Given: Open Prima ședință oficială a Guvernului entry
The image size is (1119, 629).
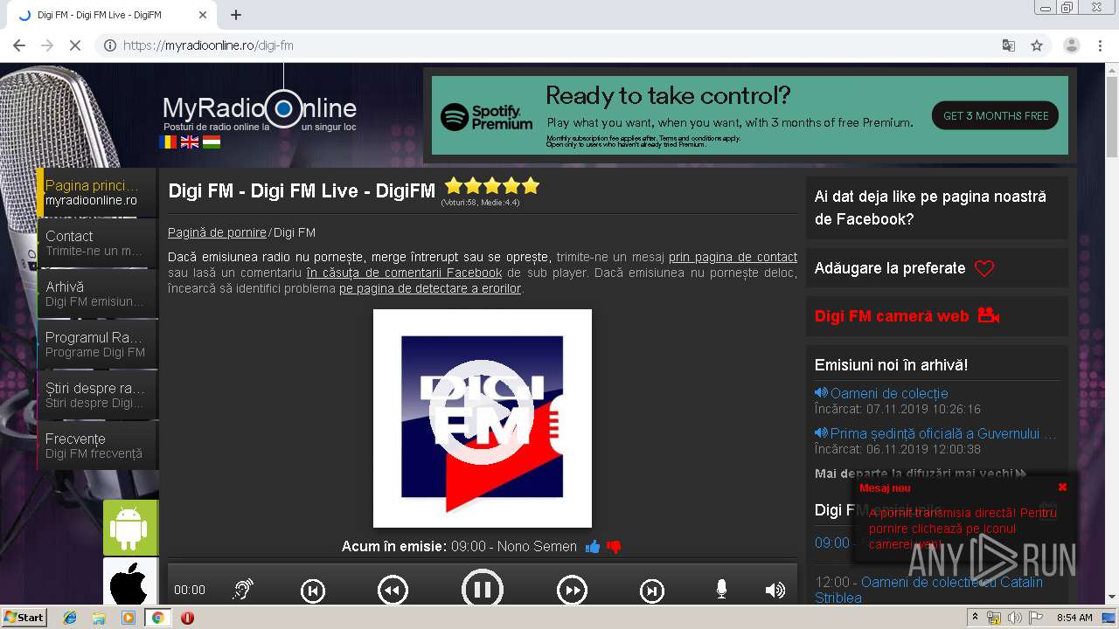Looking at the screenshot, I should 943,433.
